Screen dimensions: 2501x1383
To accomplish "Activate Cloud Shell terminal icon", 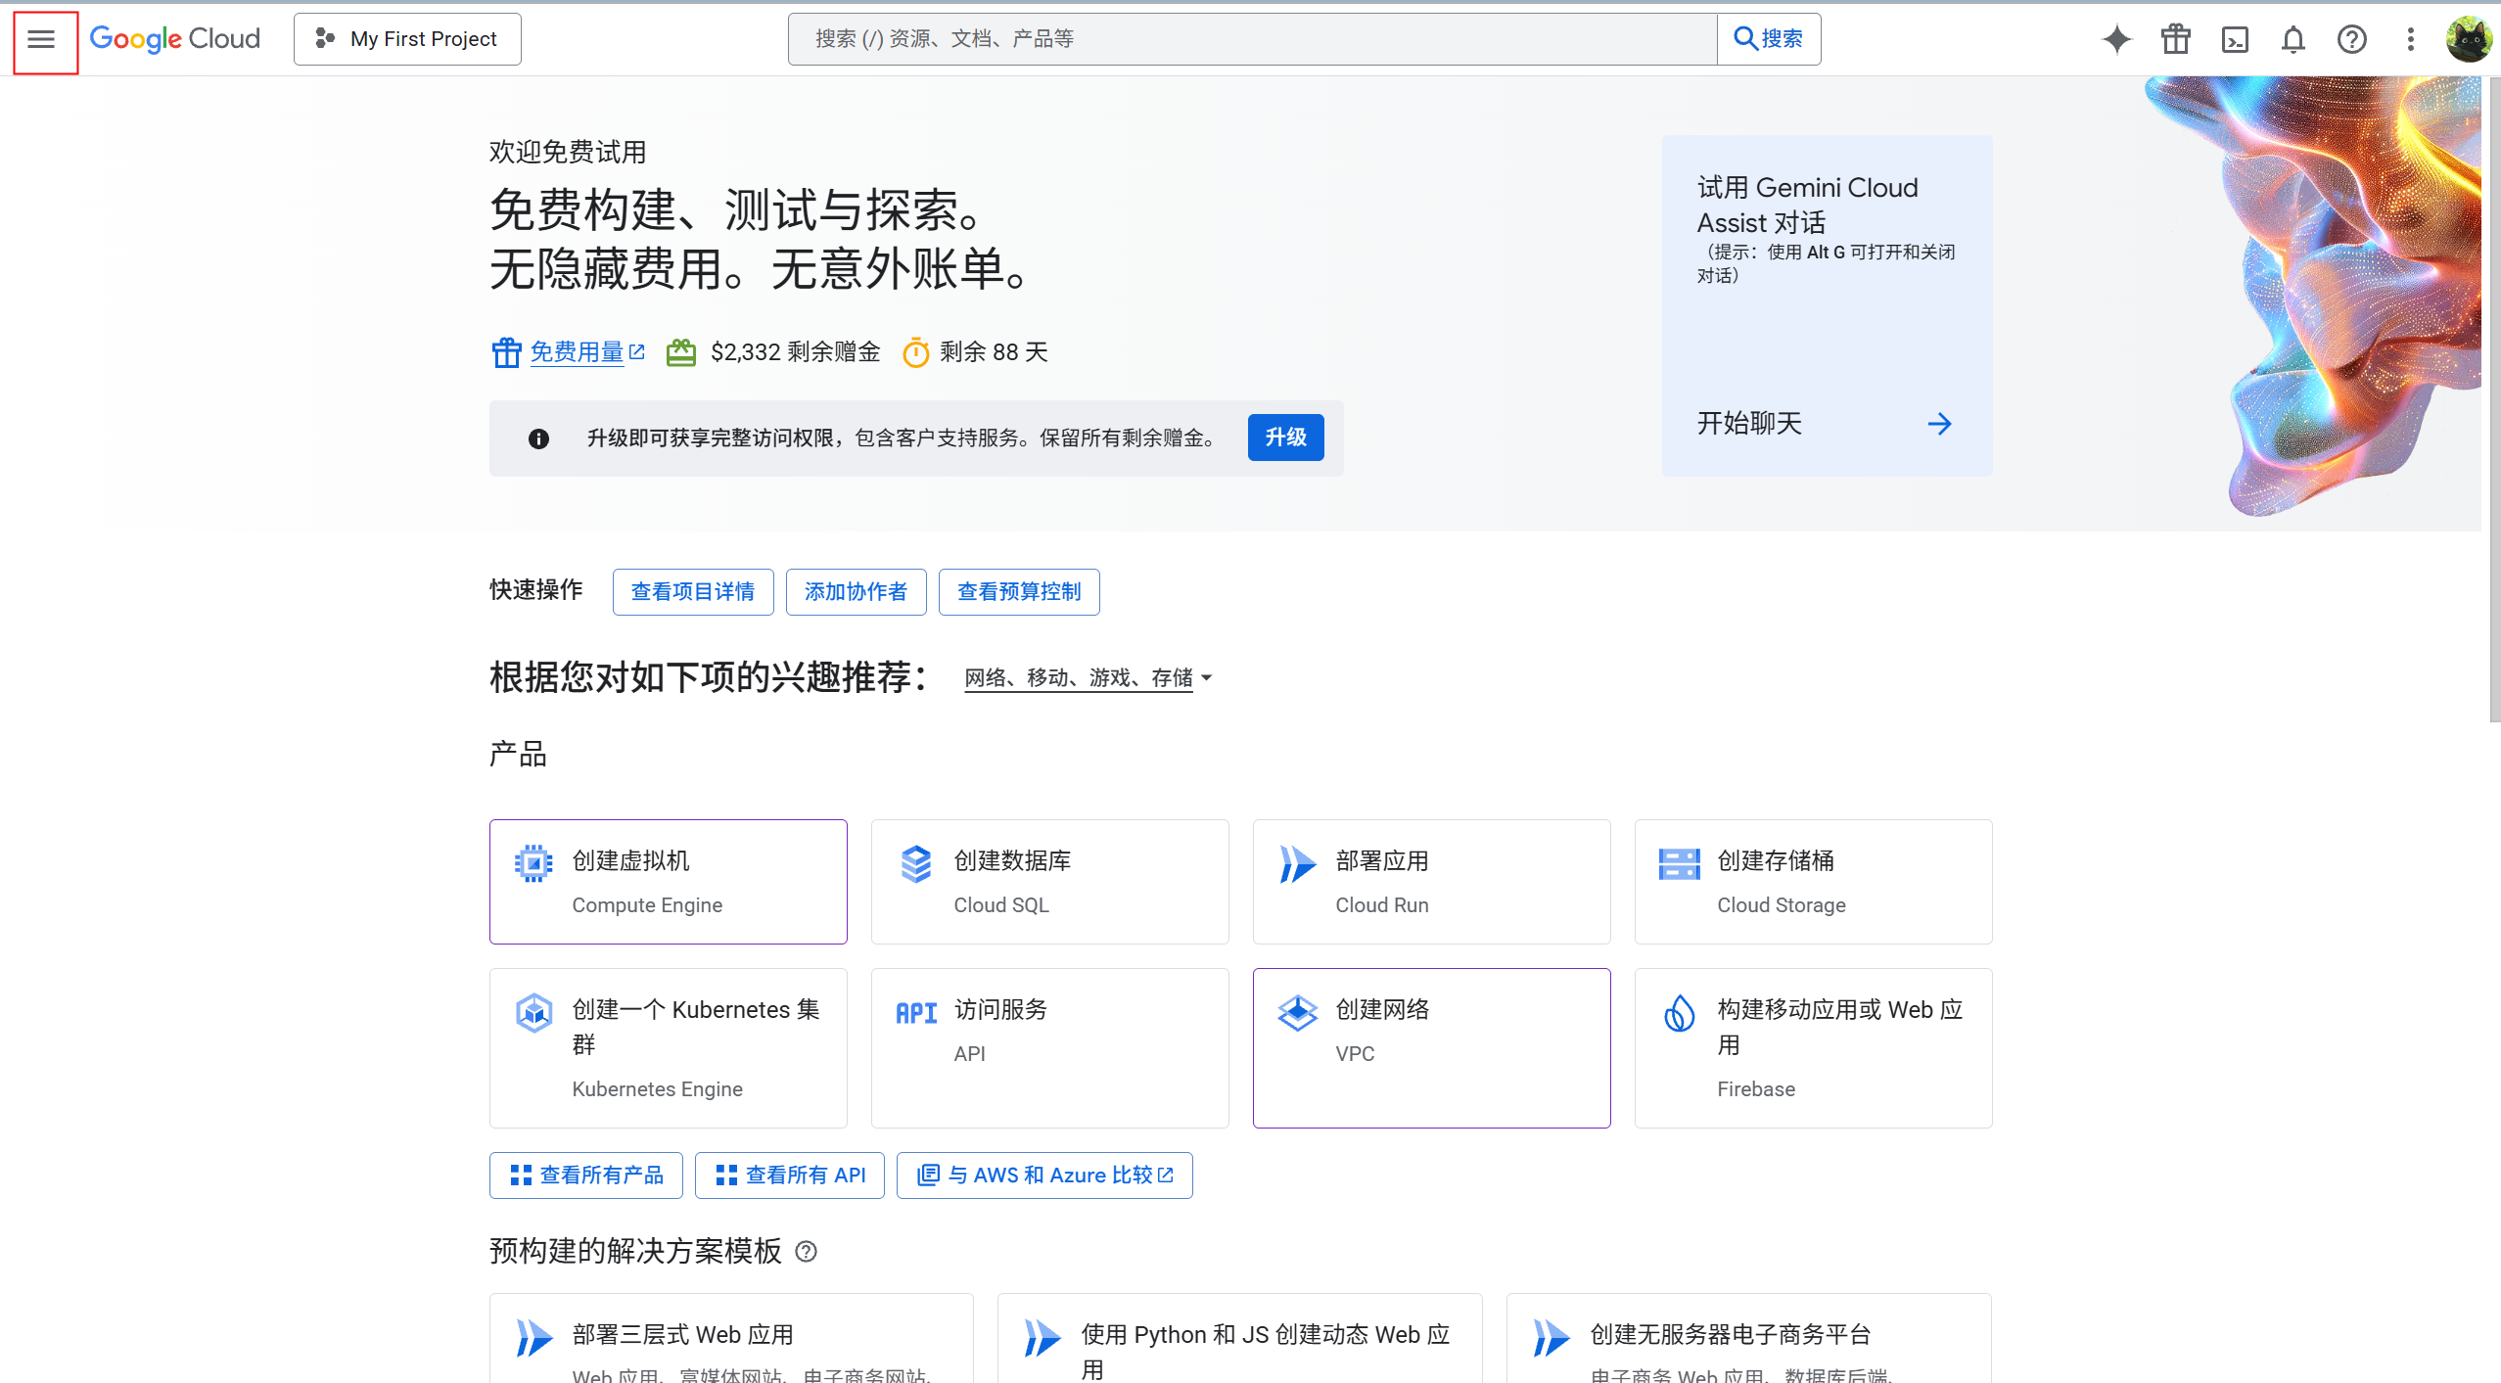I will click(x=2235, y=39).
